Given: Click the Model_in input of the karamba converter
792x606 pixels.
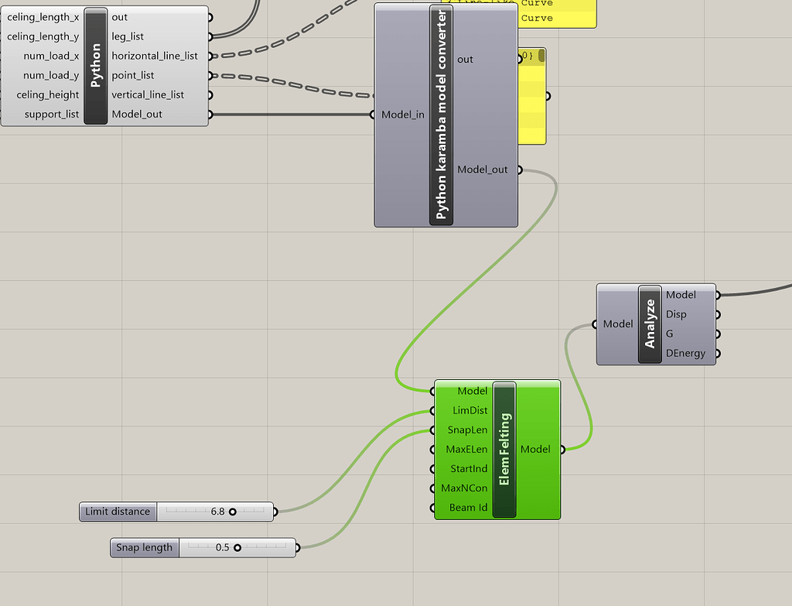Looking at the screenshot, I should click(374, 114).
